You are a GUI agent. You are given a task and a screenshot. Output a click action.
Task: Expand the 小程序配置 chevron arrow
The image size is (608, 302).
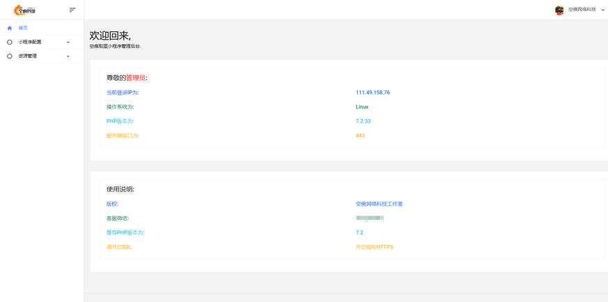click(x=68, y=42)
